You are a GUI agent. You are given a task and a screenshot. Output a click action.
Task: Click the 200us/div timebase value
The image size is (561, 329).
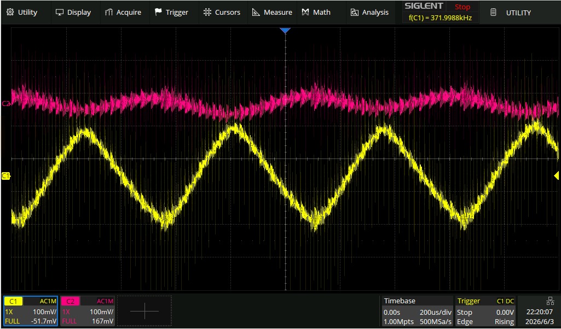coord(436,312)
